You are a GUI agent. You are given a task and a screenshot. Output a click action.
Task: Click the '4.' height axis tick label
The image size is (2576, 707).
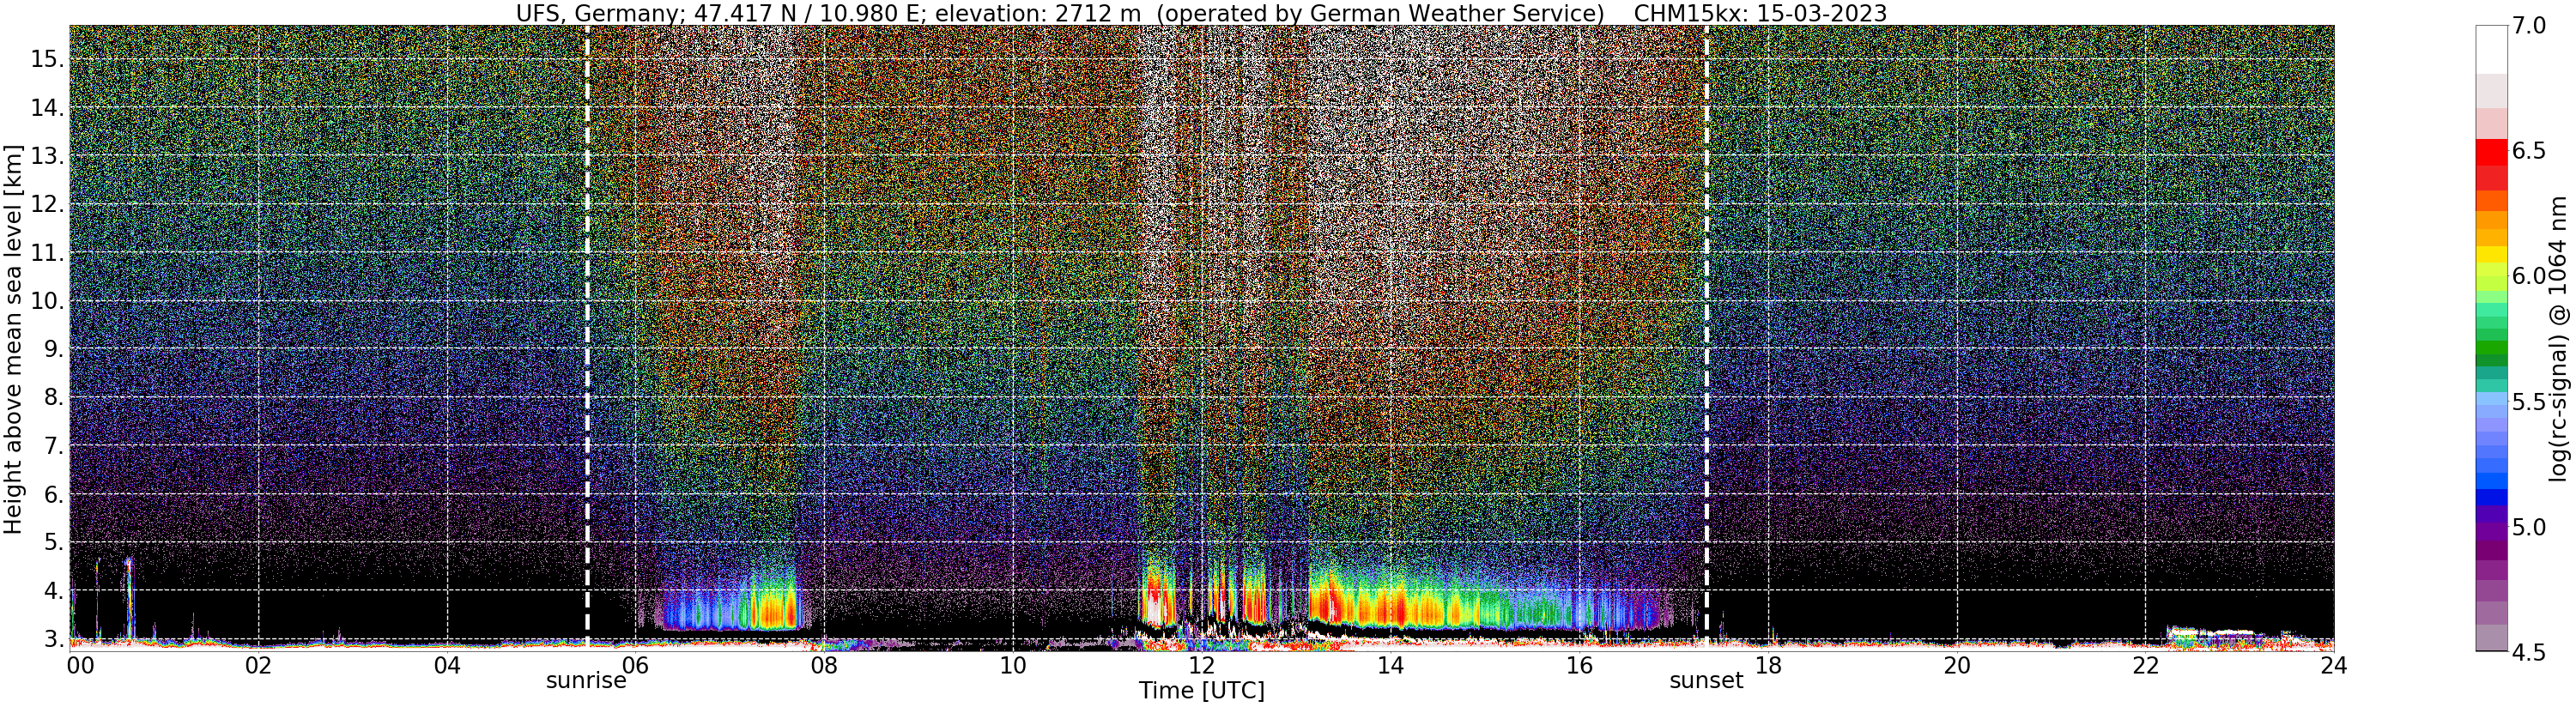pyautogui.click(x=53, y=591)
